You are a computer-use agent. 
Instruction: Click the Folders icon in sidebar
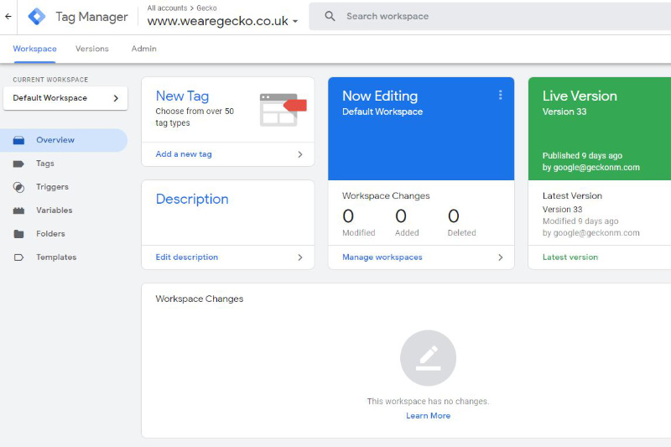[18, 234]
